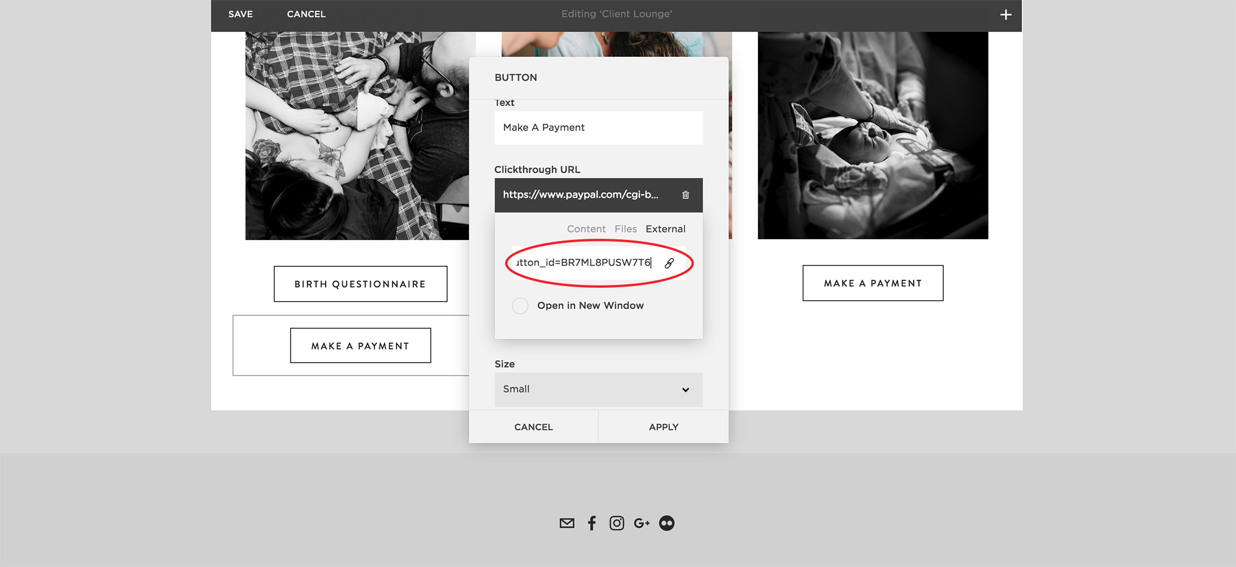The image size is (1236, 567).
Task: Open the Flickr icon in the footer
Action: [x=667, y=523]
